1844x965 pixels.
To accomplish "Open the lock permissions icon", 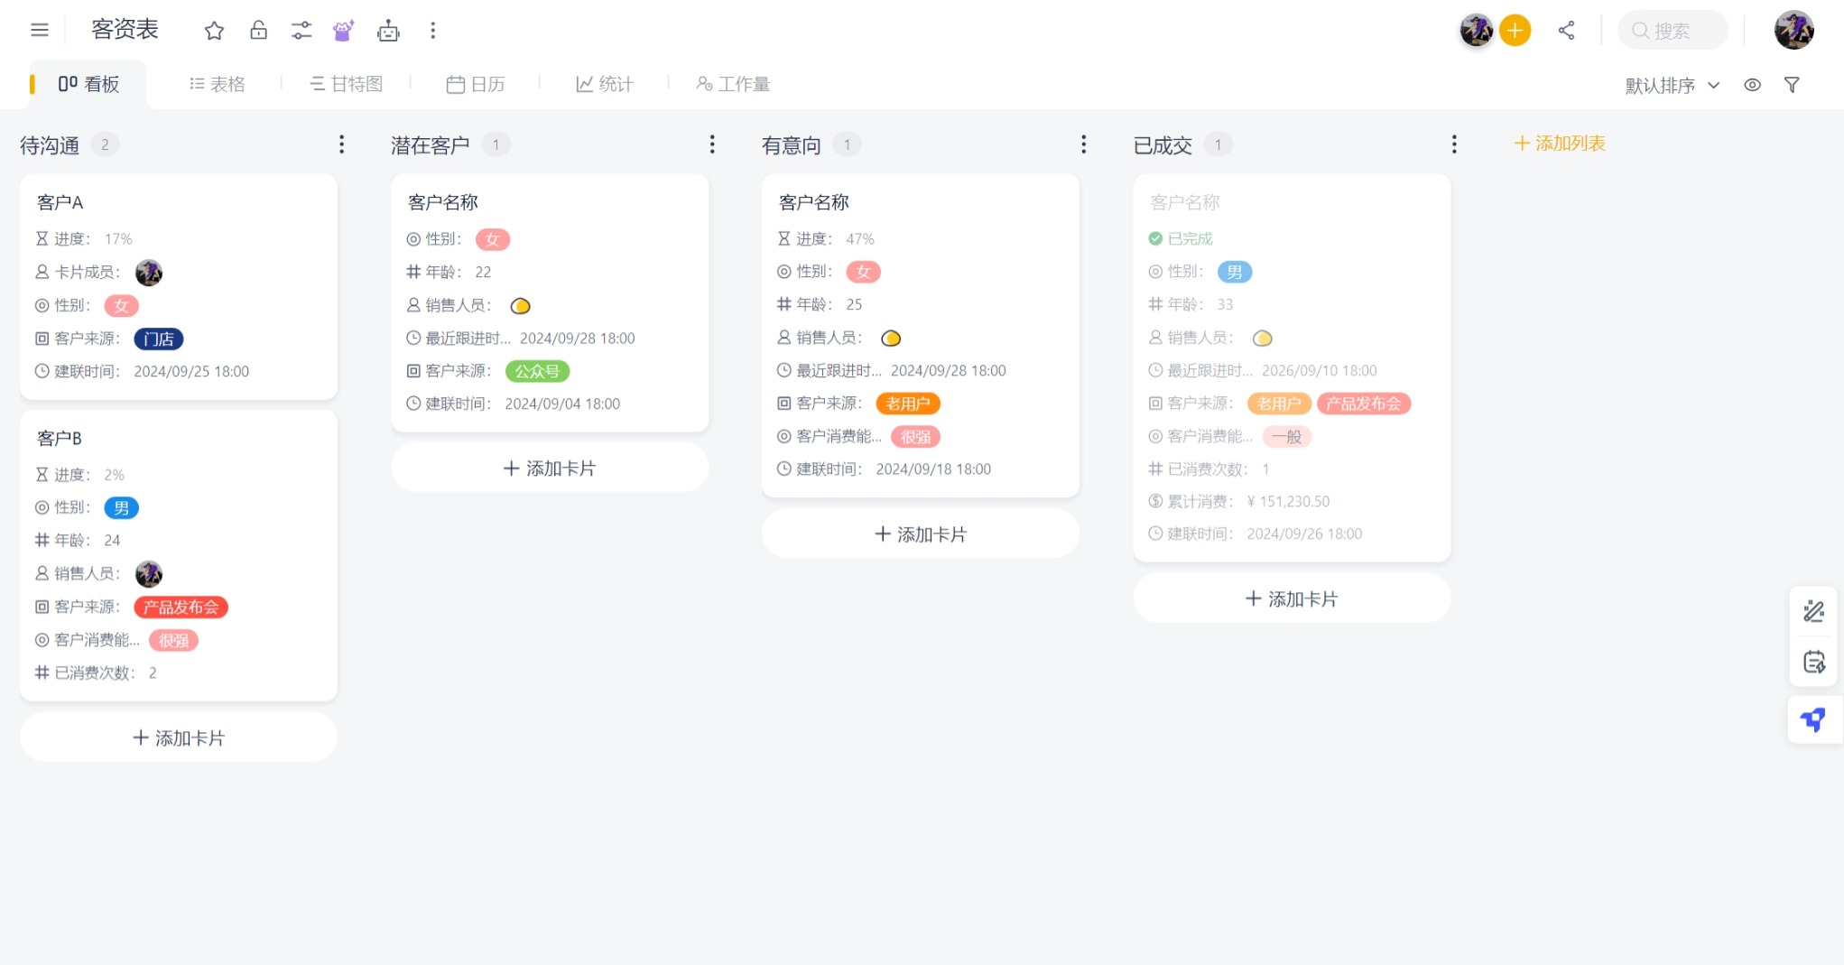I will (x=258, y=31).
